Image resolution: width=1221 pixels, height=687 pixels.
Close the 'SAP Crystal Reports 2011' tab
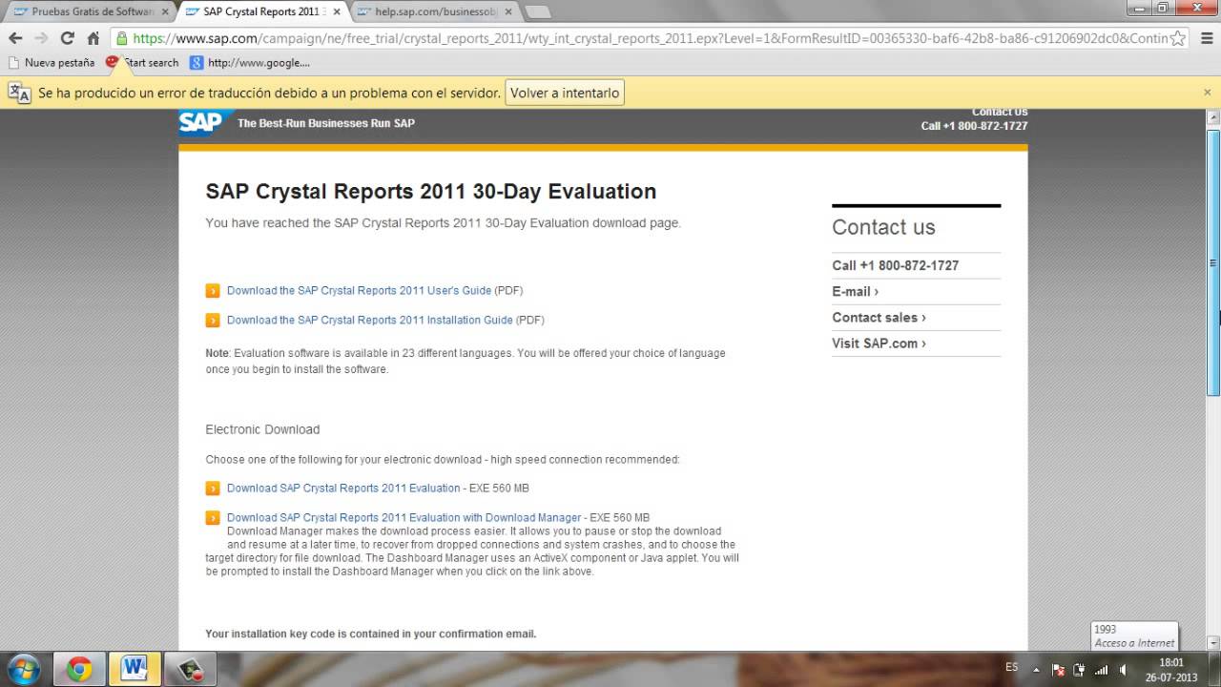337,12
